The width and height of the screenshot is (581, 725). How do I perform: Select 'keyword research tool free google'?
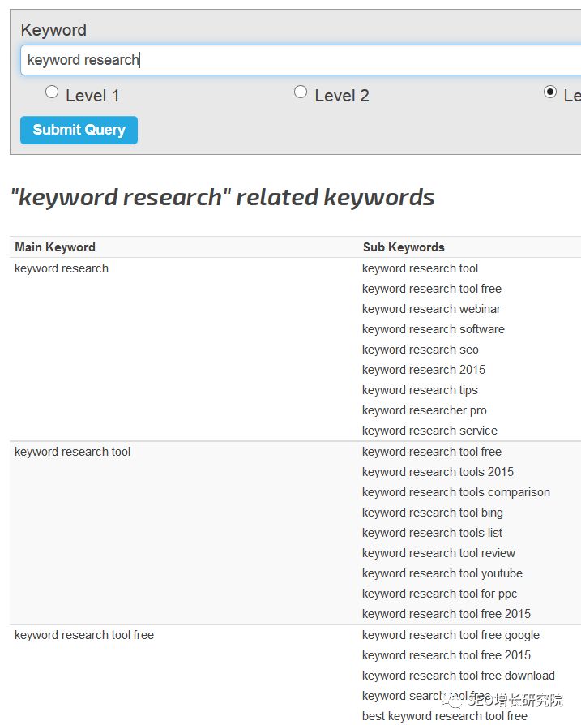pyautogui.click(x=451, y=635)
